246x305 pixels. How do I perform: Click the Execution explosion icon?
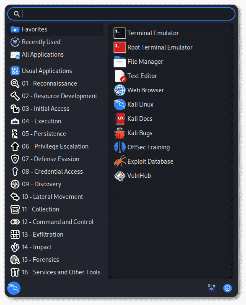pyautogui.click(x=15, y=121)
